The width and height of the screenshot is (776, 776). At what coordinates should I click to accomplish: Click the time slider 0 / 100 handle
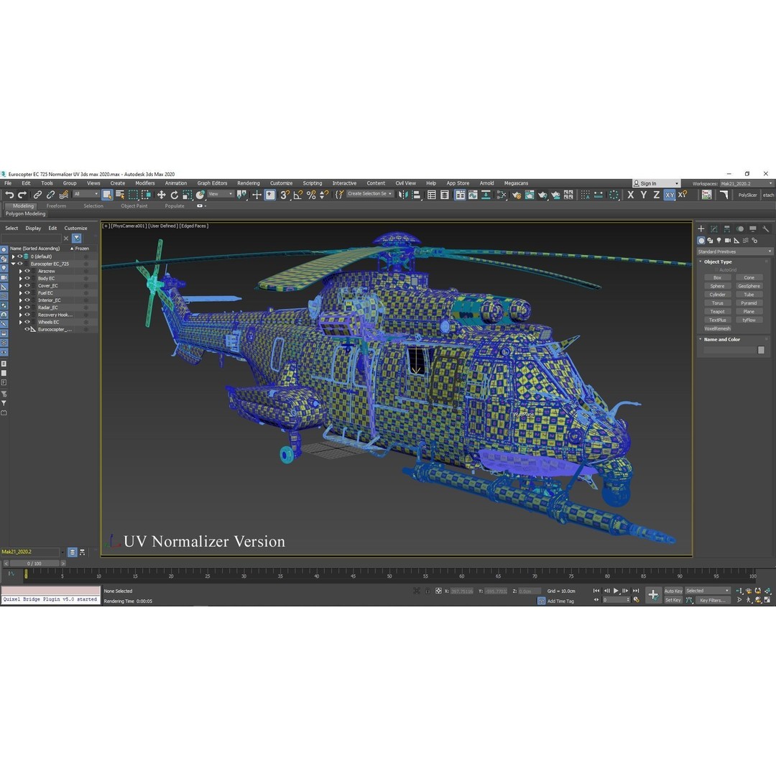coord(34,563)
